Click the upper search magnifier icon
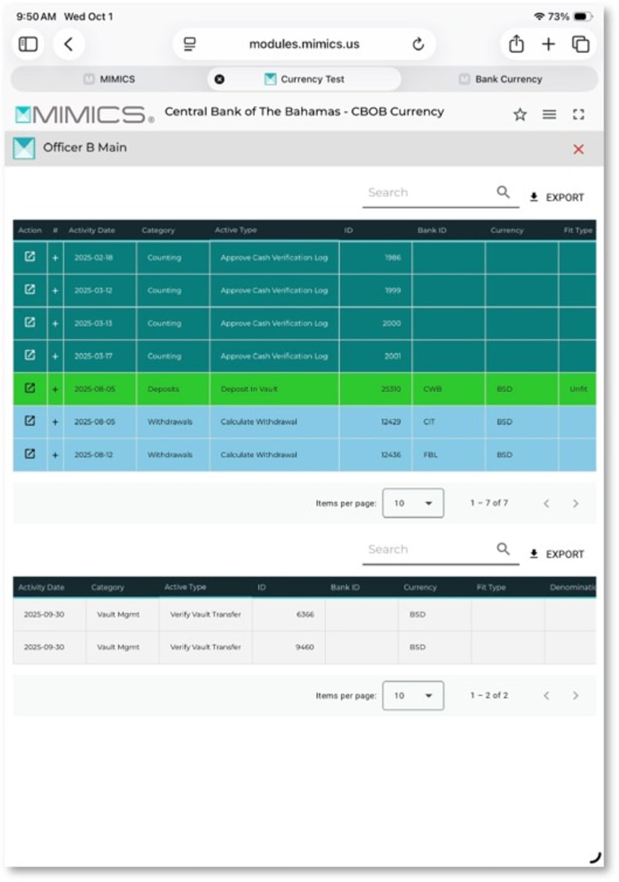This screenshot has height=882, width=619. click(x=503, y=192)
